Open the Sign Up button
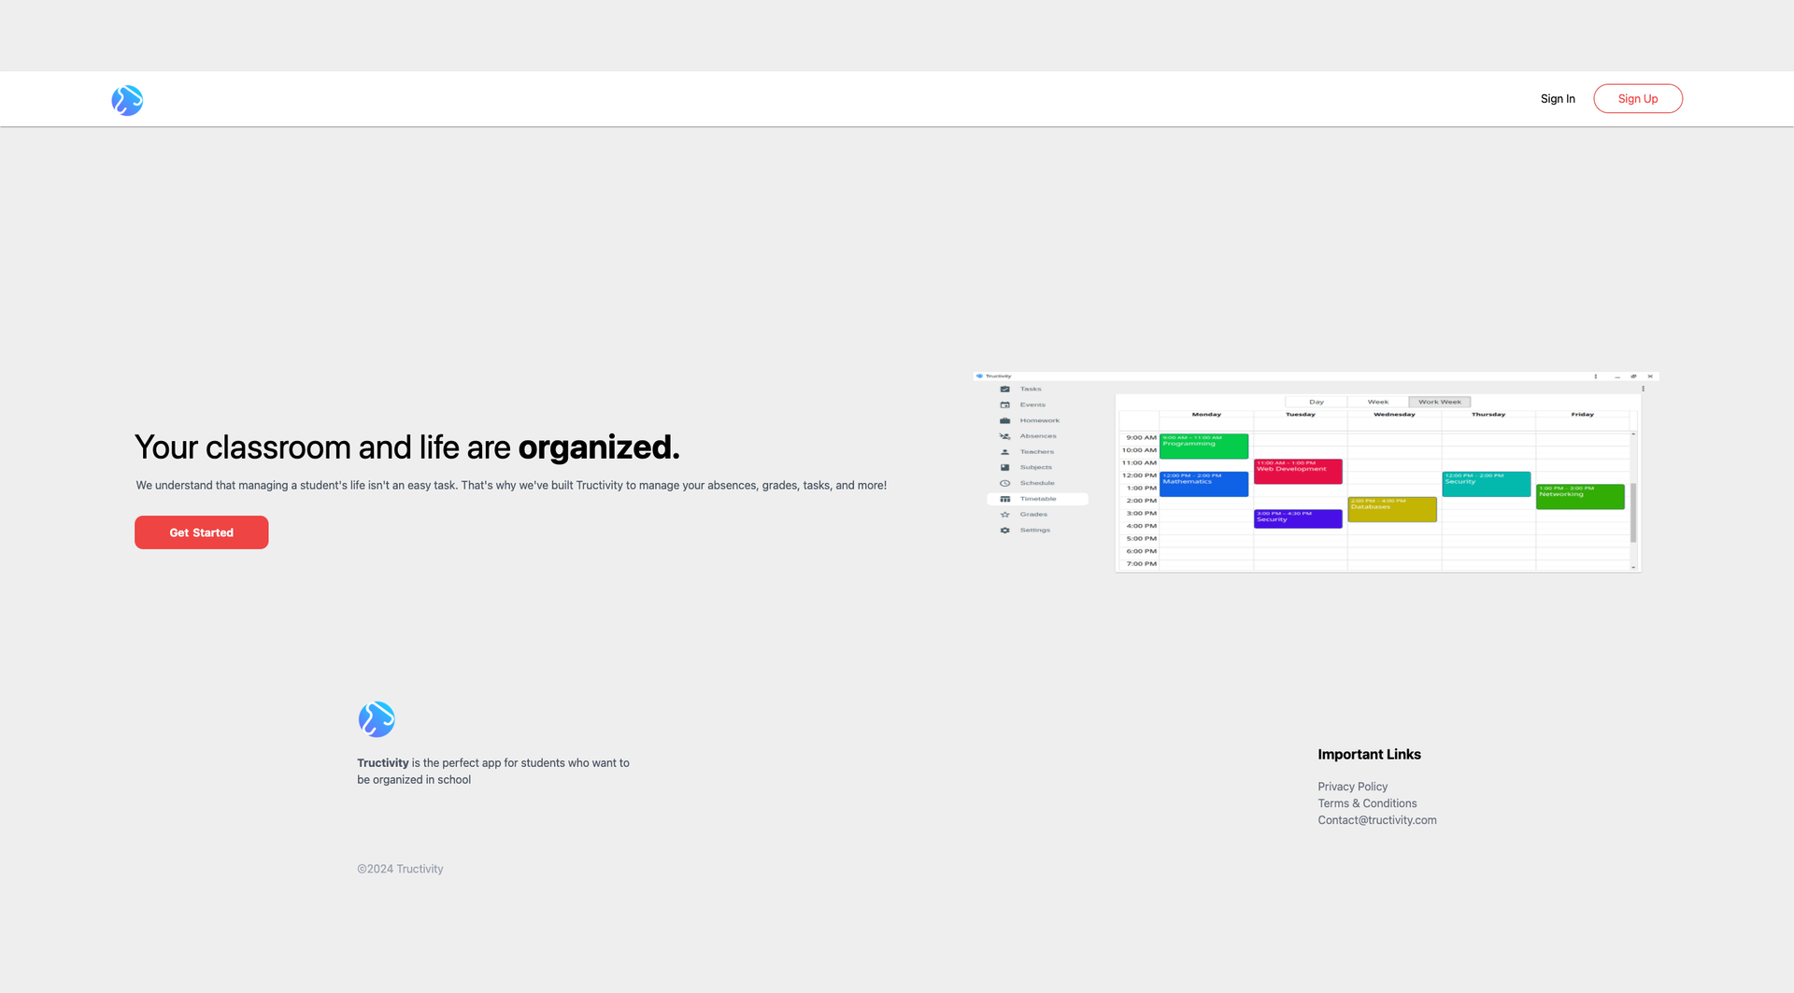This screenshot has height=993, width=1794. pyautogui.click(x=1637, y=98)
